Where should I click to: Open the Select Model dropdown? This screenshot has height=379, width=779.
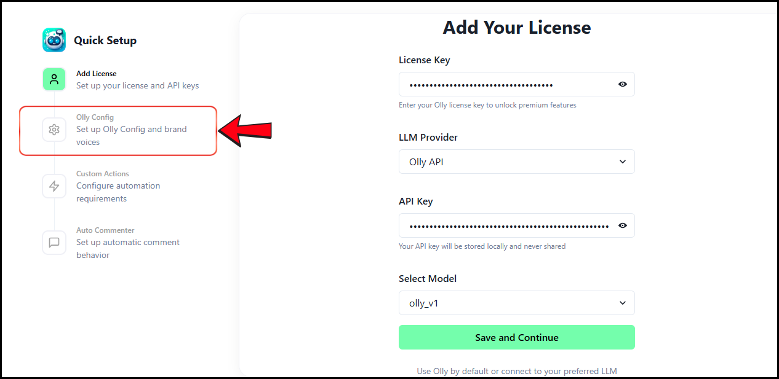517,303
